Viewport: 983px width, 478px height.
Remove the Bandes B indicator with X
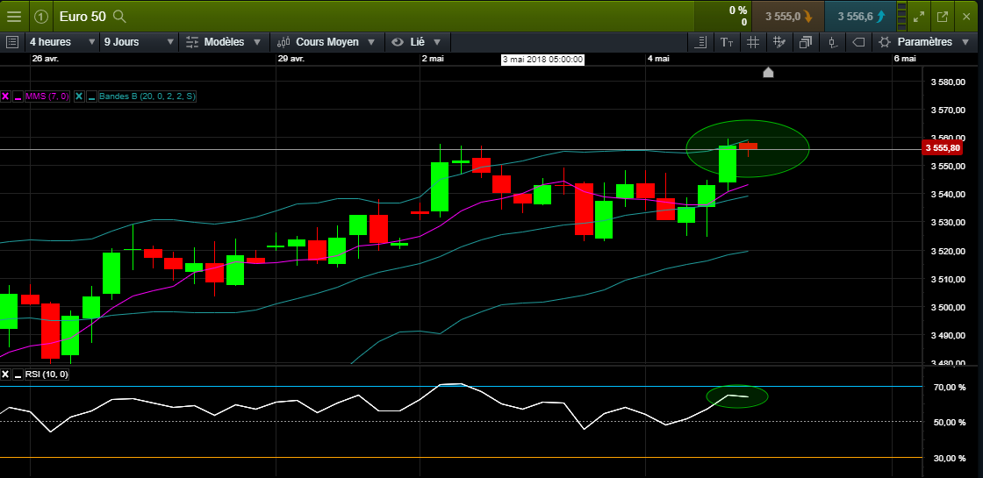(x=79, y=96)
